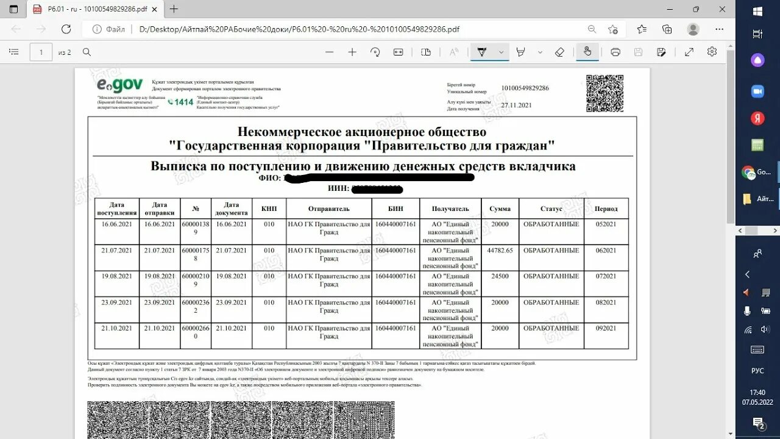Image resolution: width=780 pixels, height=439 pixels.
Task: Rotate the PDF page
Action: (x=375, y=52)
